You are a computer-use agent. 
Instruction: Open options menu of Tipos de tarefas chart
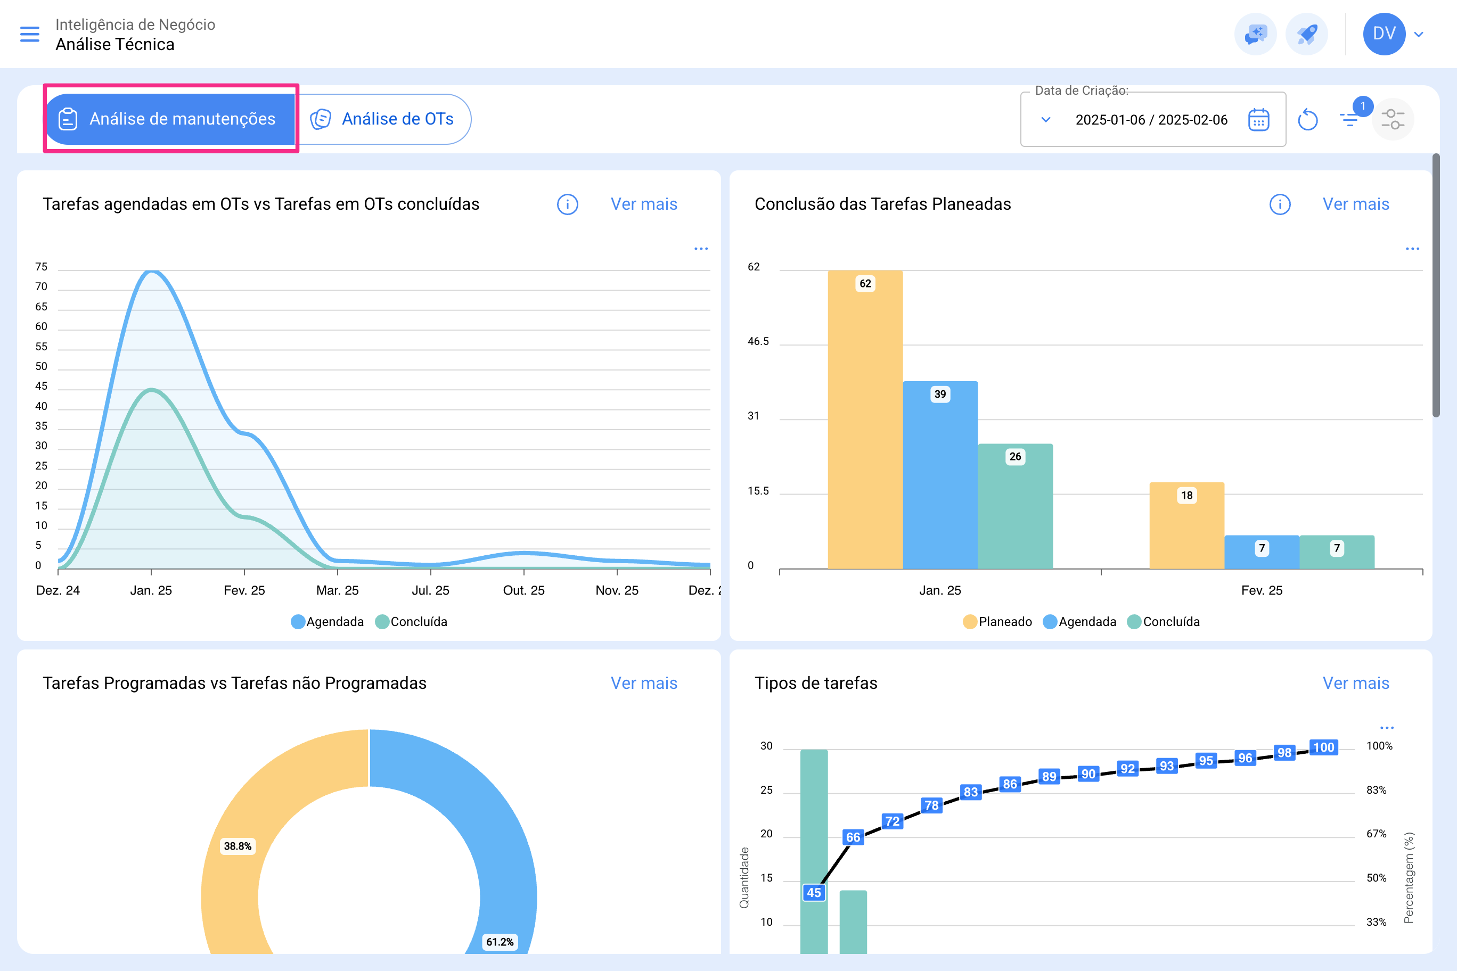(1387, 728)
